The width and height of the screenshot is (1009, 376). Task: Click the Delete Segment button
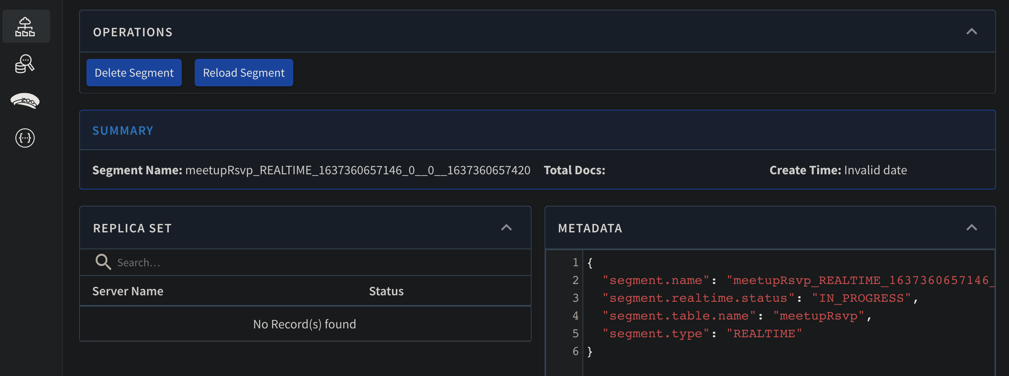(134, 73)
